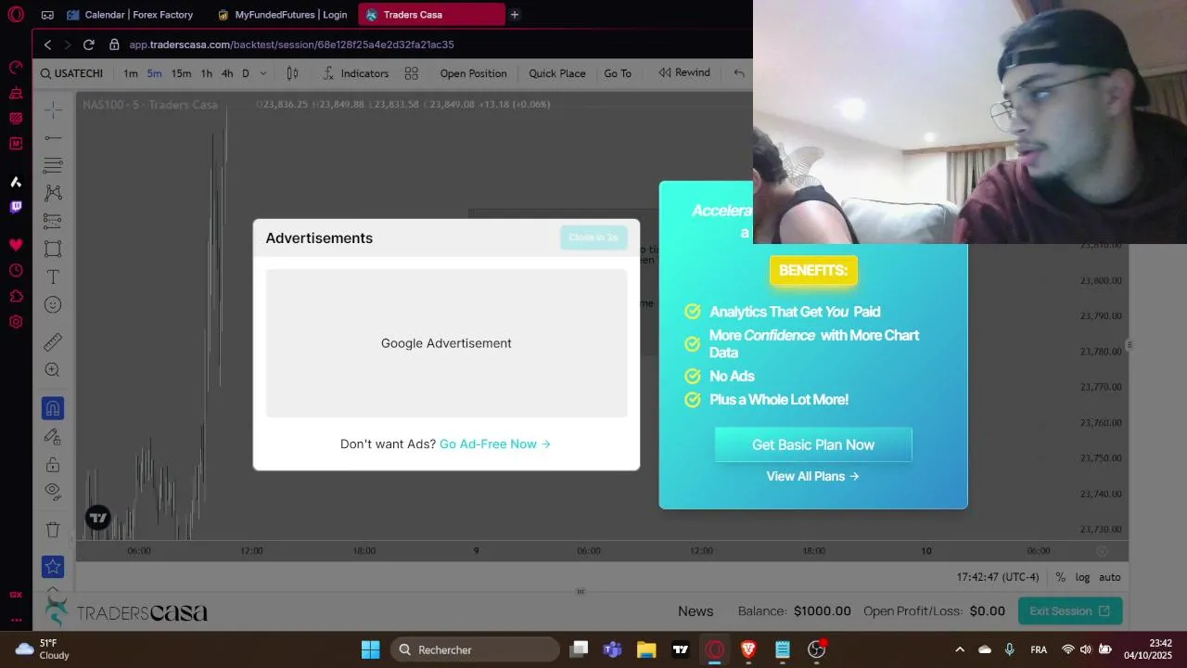Open Opera sidebar settings gear
Screen dimensions: 1187x668
click(16, 322)
